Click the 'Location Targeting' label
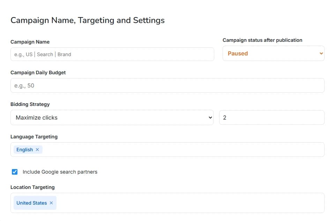The width and height of the screenshot is (335, 221). click(x=32, y=187)
